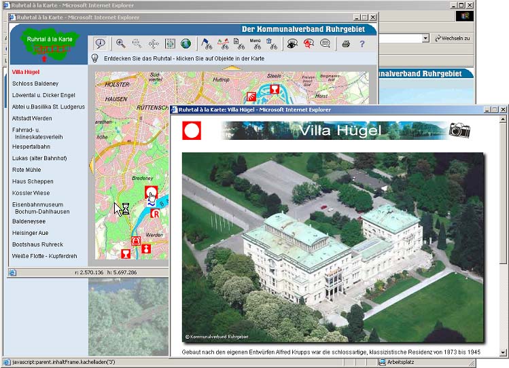Click the bicycle with document icon
The image size is (509, 368).
click(239, 43)
